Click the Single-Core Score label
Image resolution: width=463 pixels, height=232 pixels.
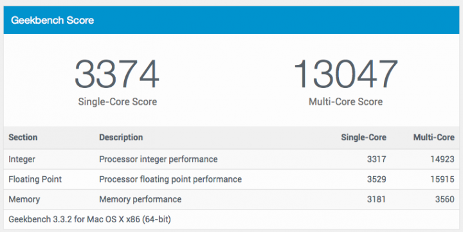(118, 102)
